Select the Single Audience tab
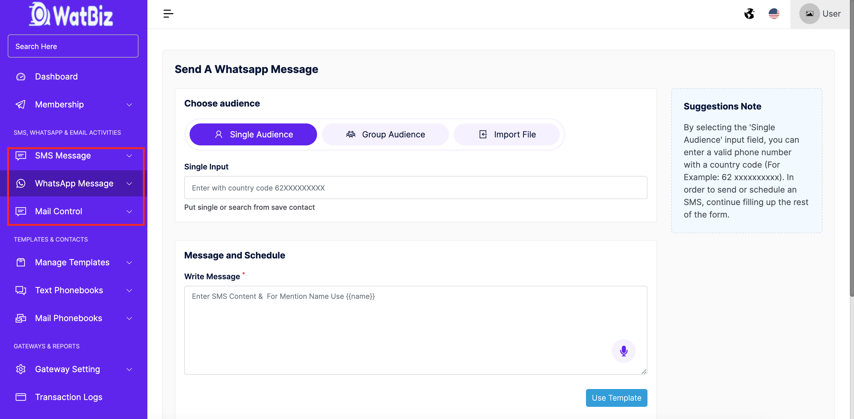The image size is (854, 419). [253, 134]
